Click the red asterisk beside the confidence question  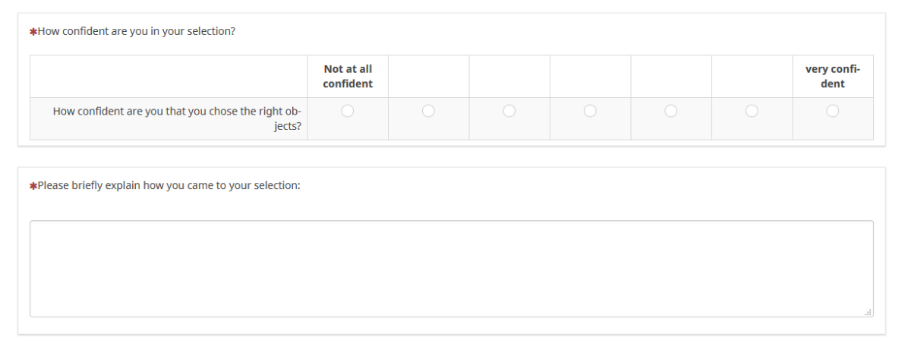click(x=33, y=32)
